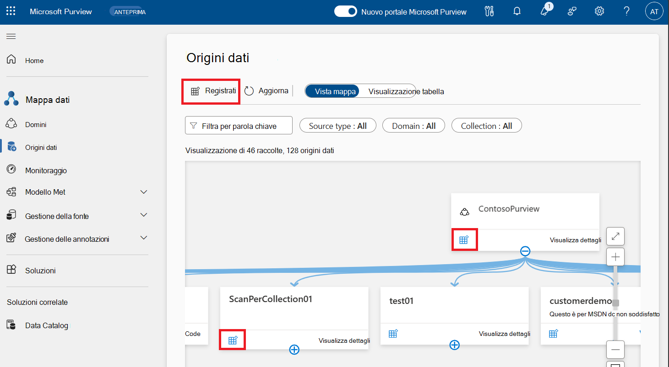Switch to Visualizzazione tabella view
This screenshot has height=367, width=669.
406,91
